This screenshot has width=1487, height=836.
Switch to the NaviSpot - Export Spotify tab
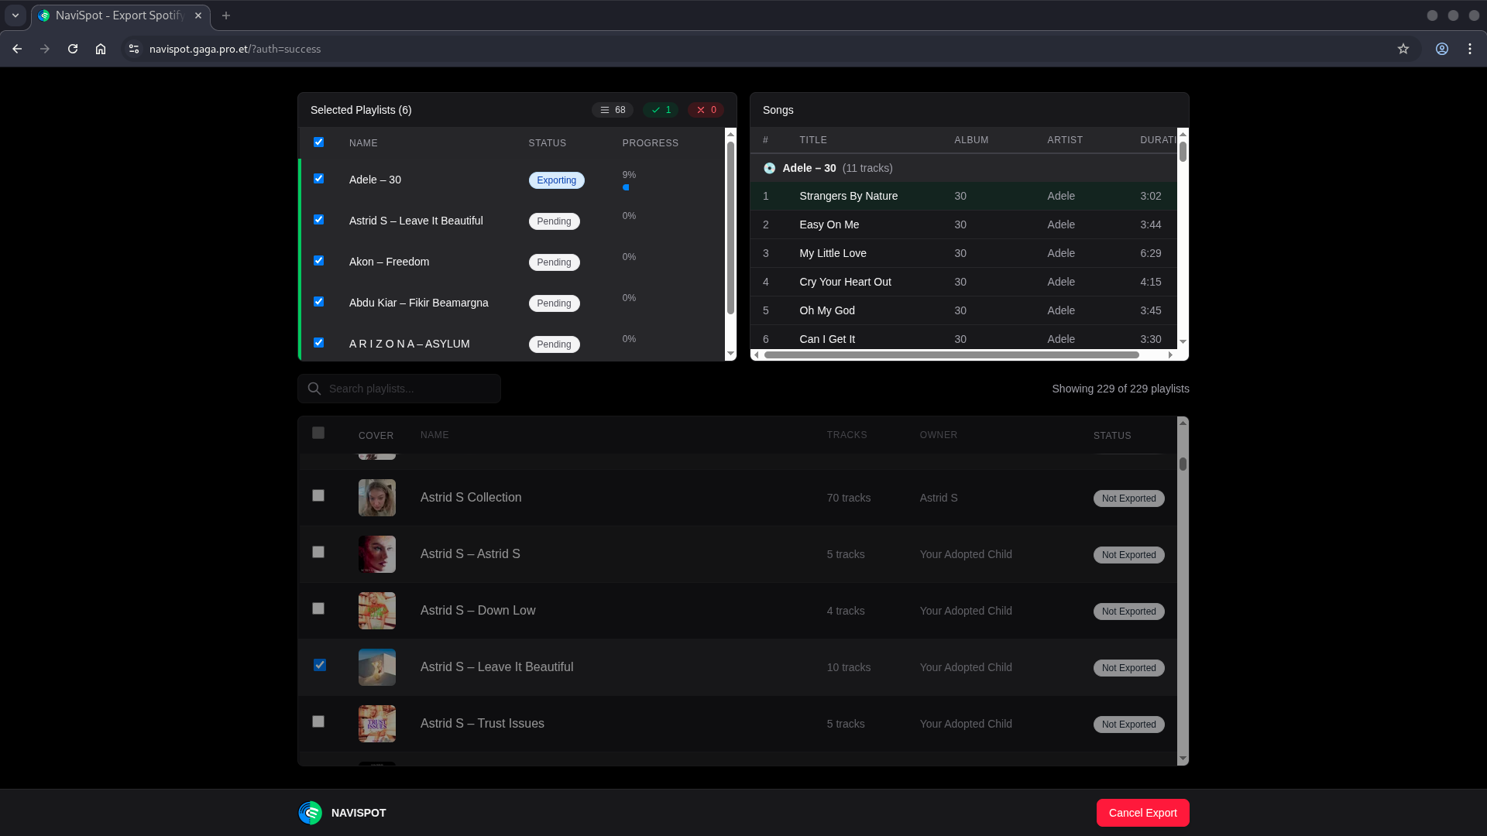116,15
